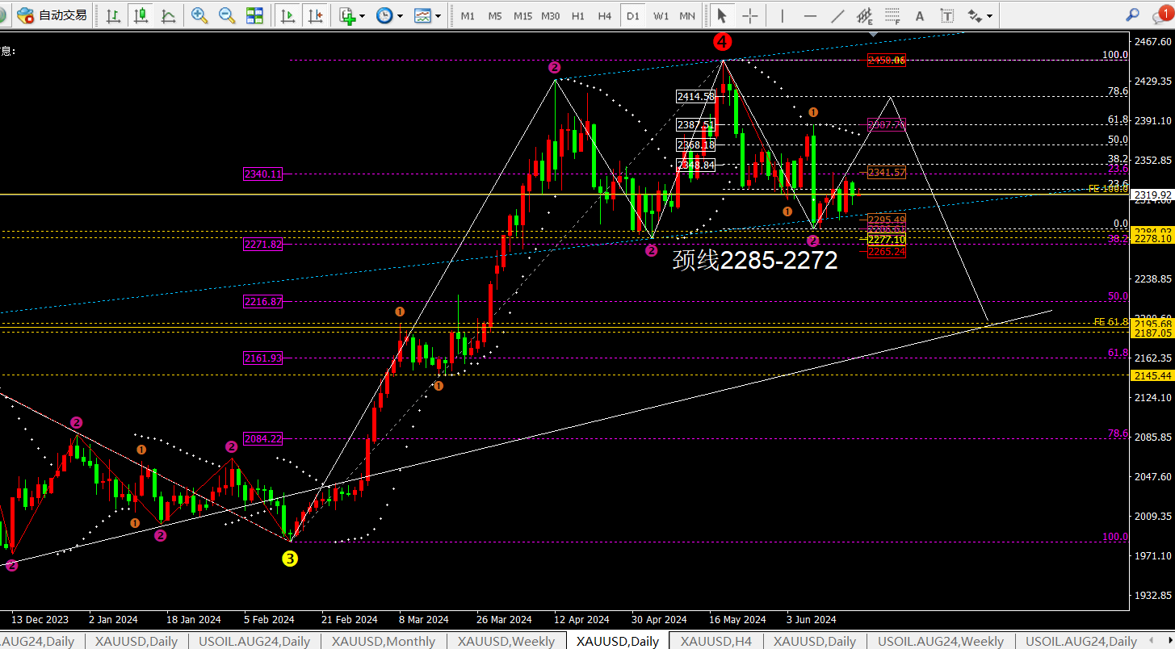Open the XAUUSD,Monthly chart tab
Viewport: 1175px width, 649px height.
click(x=383, y=641)
